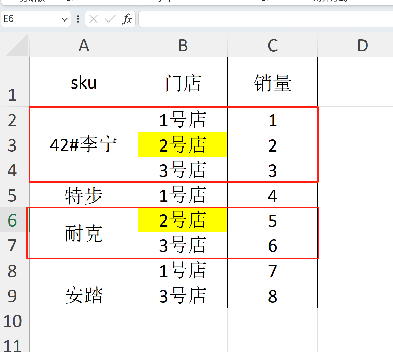
Task: Select sales value 6 in column C
Action: tap(272, 245)
